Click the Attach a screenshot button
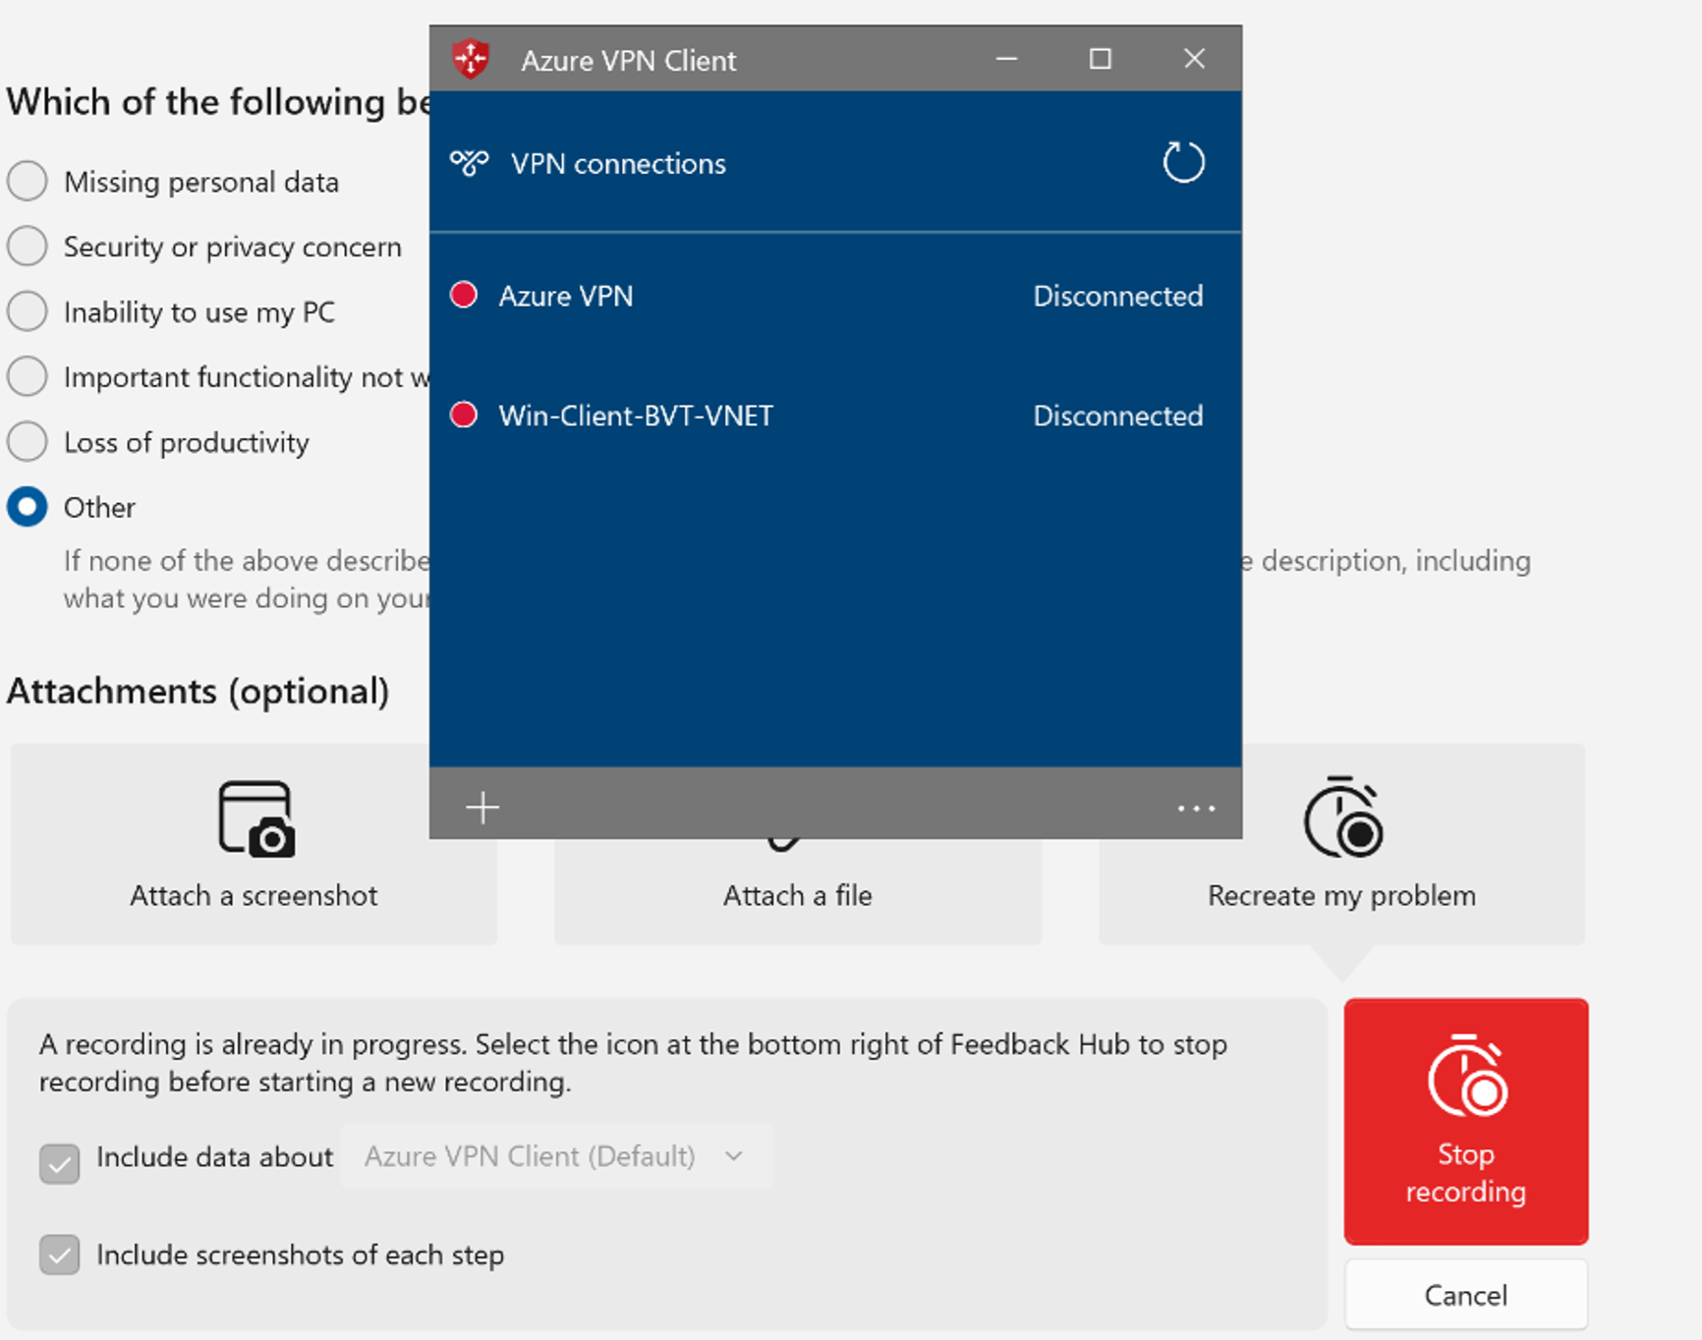 (x=254, y=844)
